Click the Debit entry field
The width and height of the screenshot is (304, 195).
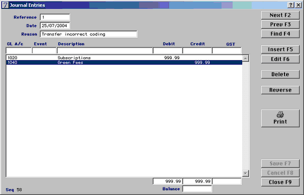(x=168, y=51)
